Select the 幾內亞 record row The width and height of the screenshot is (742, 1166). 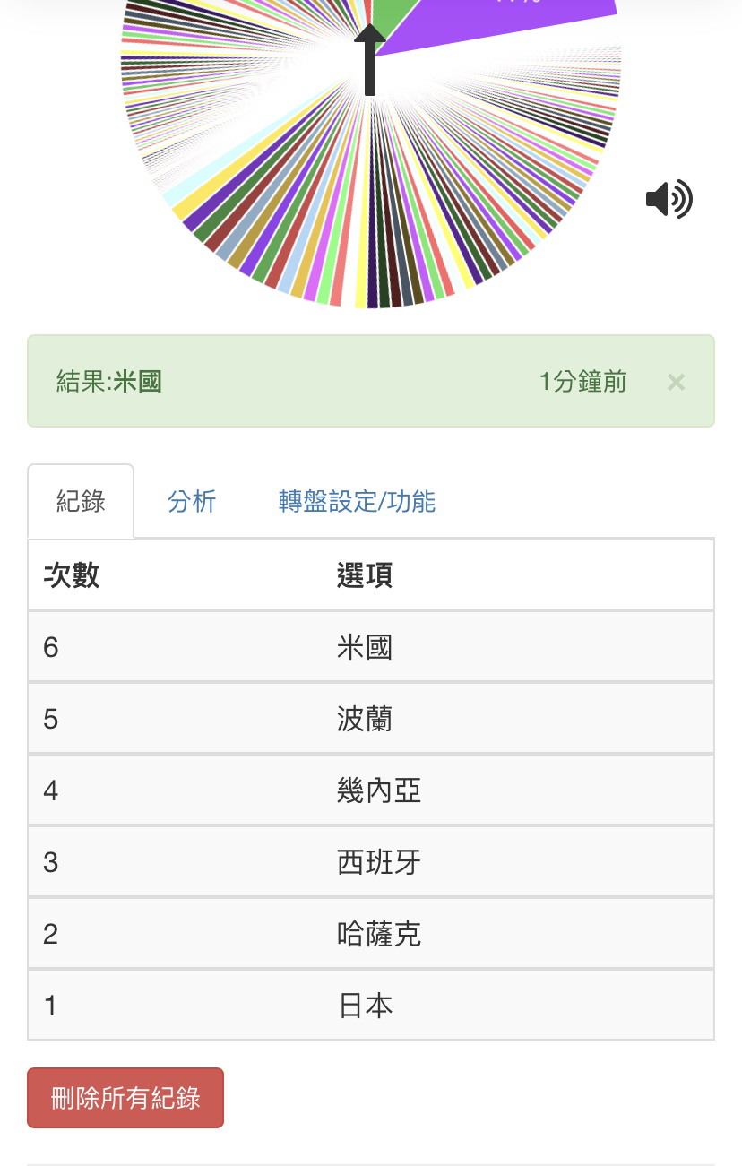(x=371, y=790)
